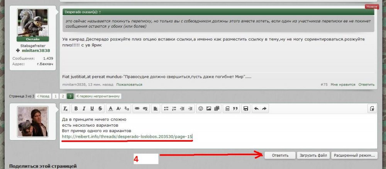Open the font family dropdown
386x169 pixels.
127,109
